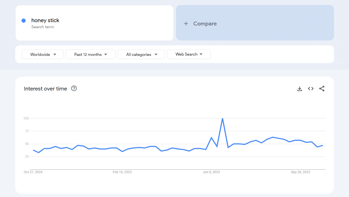Click the Worldwide dropdown arrow
This screenshot has width=349, height=197.
click(55, 54)
